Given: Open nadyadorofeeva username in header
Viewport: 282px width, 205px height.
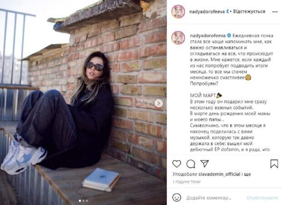Looking at the screenshot, I should click(x=207, y=12).
